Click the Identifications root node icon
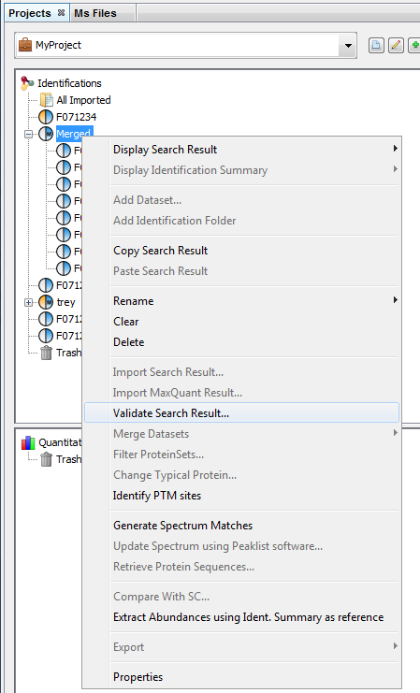Screen dimensions: 420x693 [27, 83]
